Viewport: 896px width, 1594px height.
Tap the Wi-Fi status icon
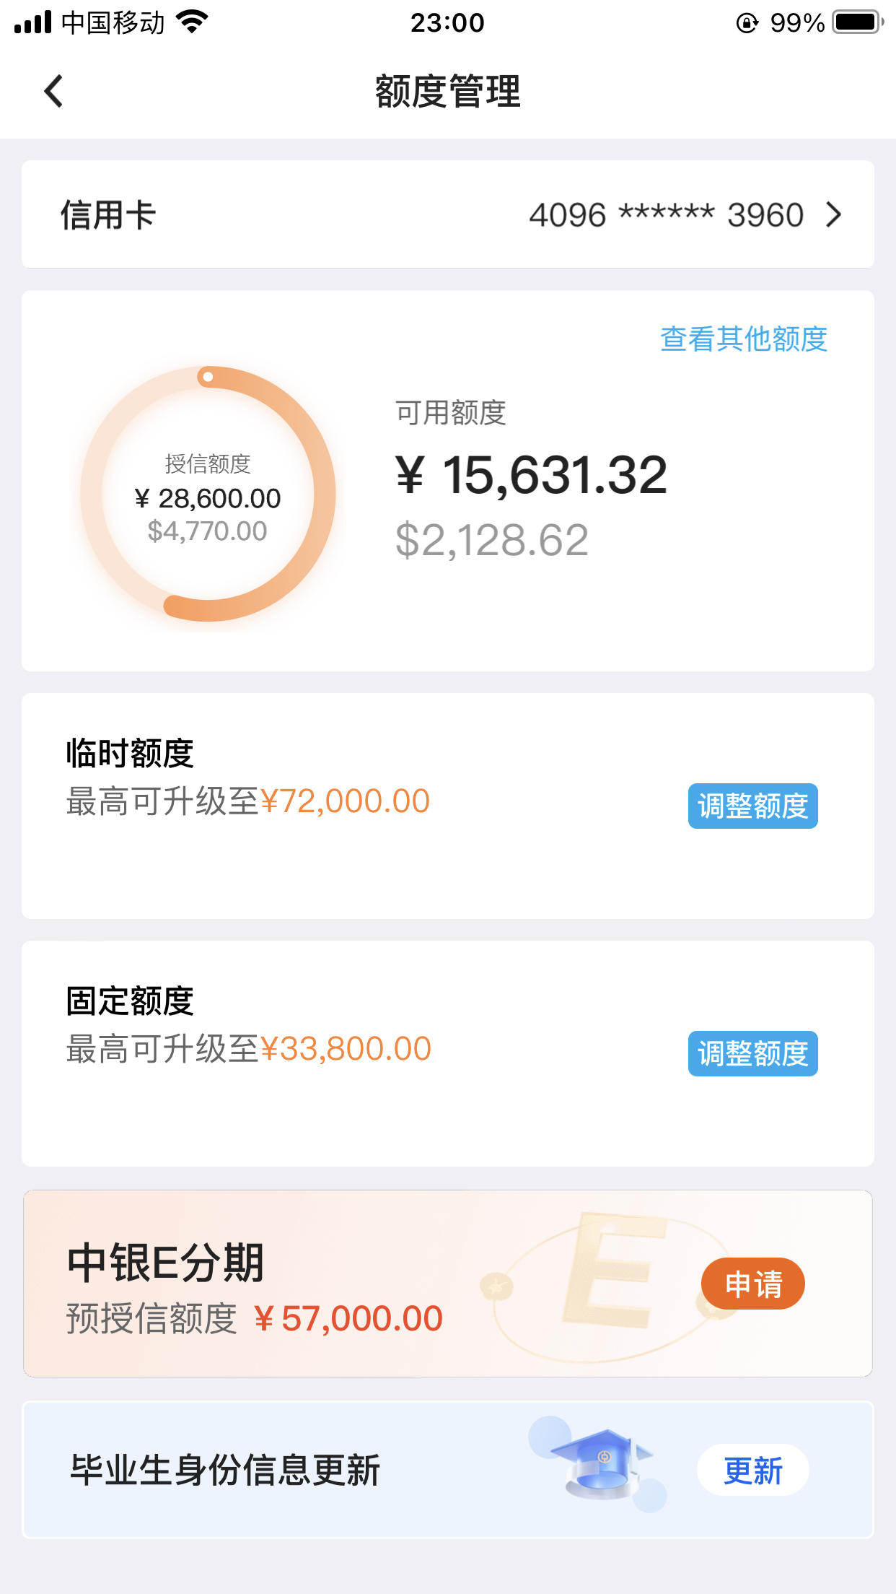pos(193,22)
